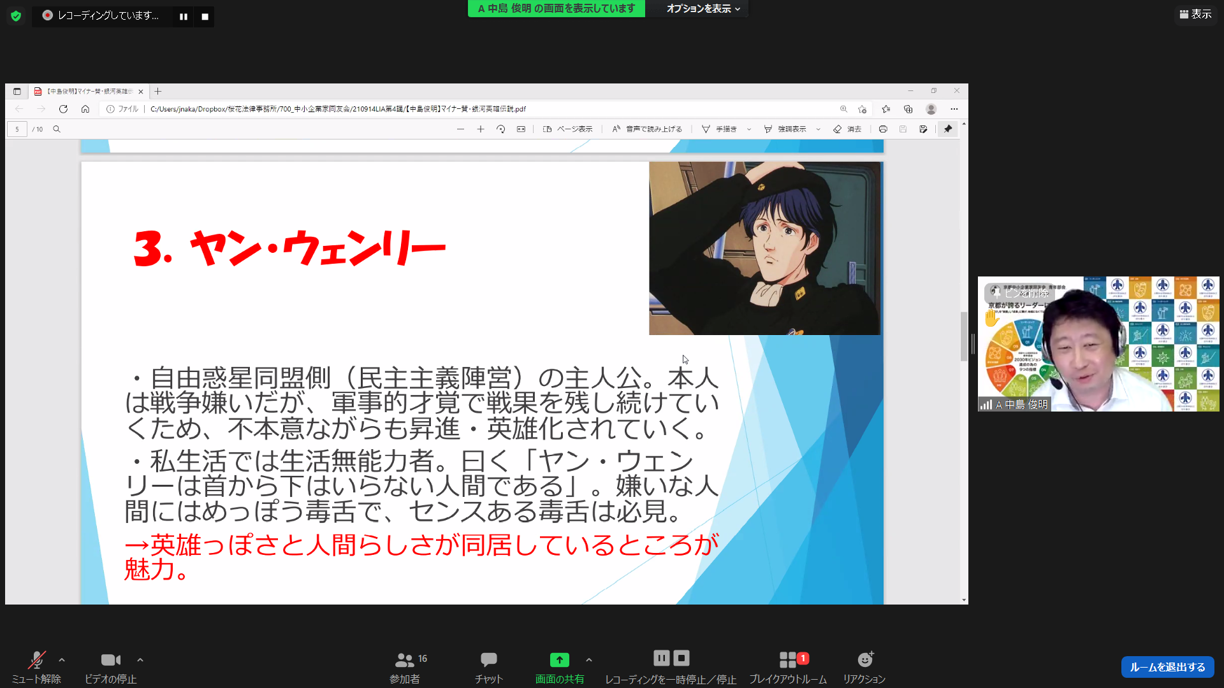This screenshot has height=688, width=1224.
Task: Expand the 手描き pen options dropdown
Action: (749, 129)
